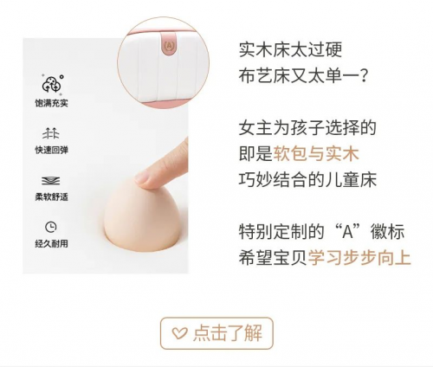Click the pink A badge emblem
The image size is (433, 367).
tap(170, 44)
